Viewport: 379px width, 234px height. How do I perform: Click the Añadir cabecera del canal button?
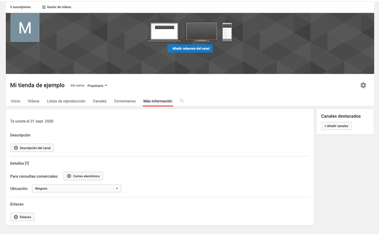click(190, 48)
